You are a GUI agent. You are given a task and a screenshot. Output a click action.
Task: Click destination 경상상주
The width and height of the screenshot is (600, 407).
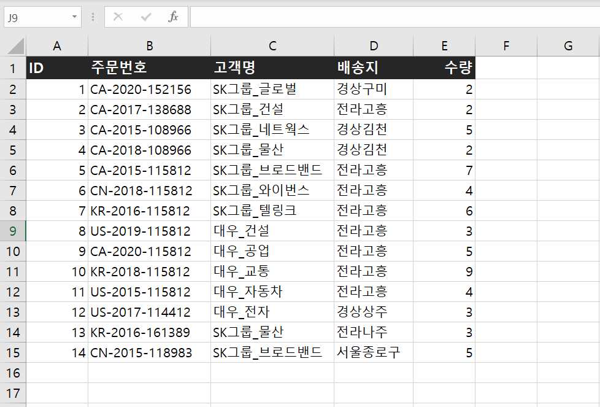pos(374,312)
